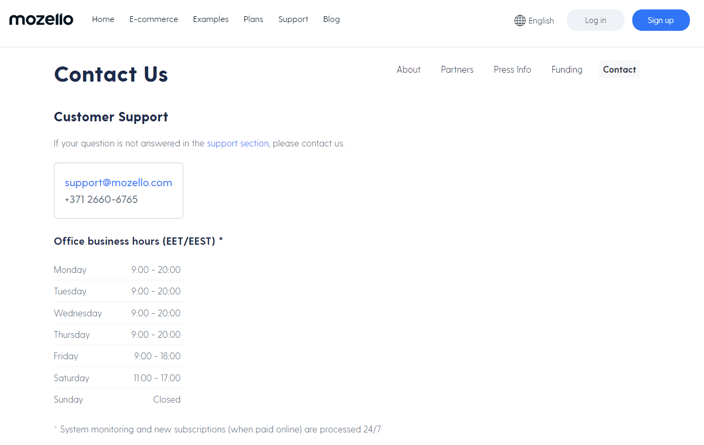Click the Friday row label
Screen dimensions: 704x445
point(66,356)
